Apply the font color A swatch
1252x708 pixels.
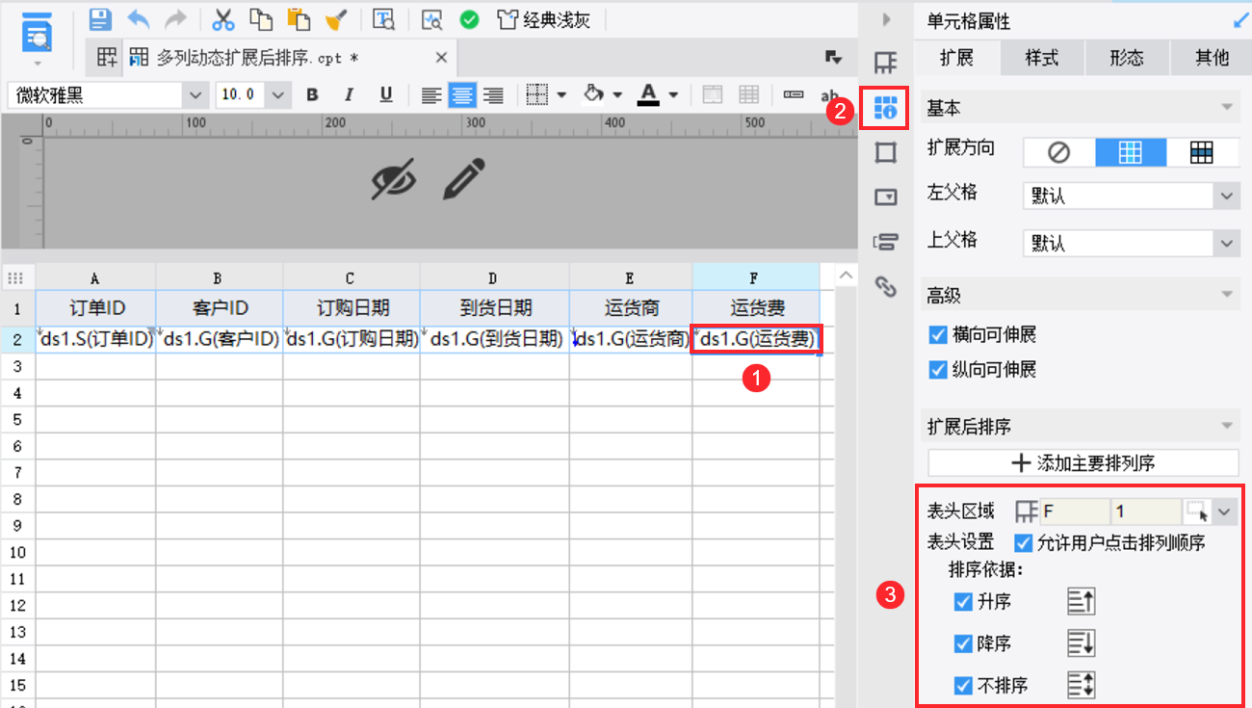[648, 94]
